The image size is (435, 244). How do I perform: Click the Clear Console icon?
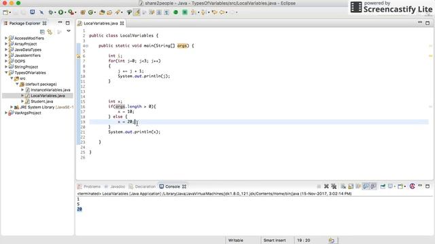(343, 186)
